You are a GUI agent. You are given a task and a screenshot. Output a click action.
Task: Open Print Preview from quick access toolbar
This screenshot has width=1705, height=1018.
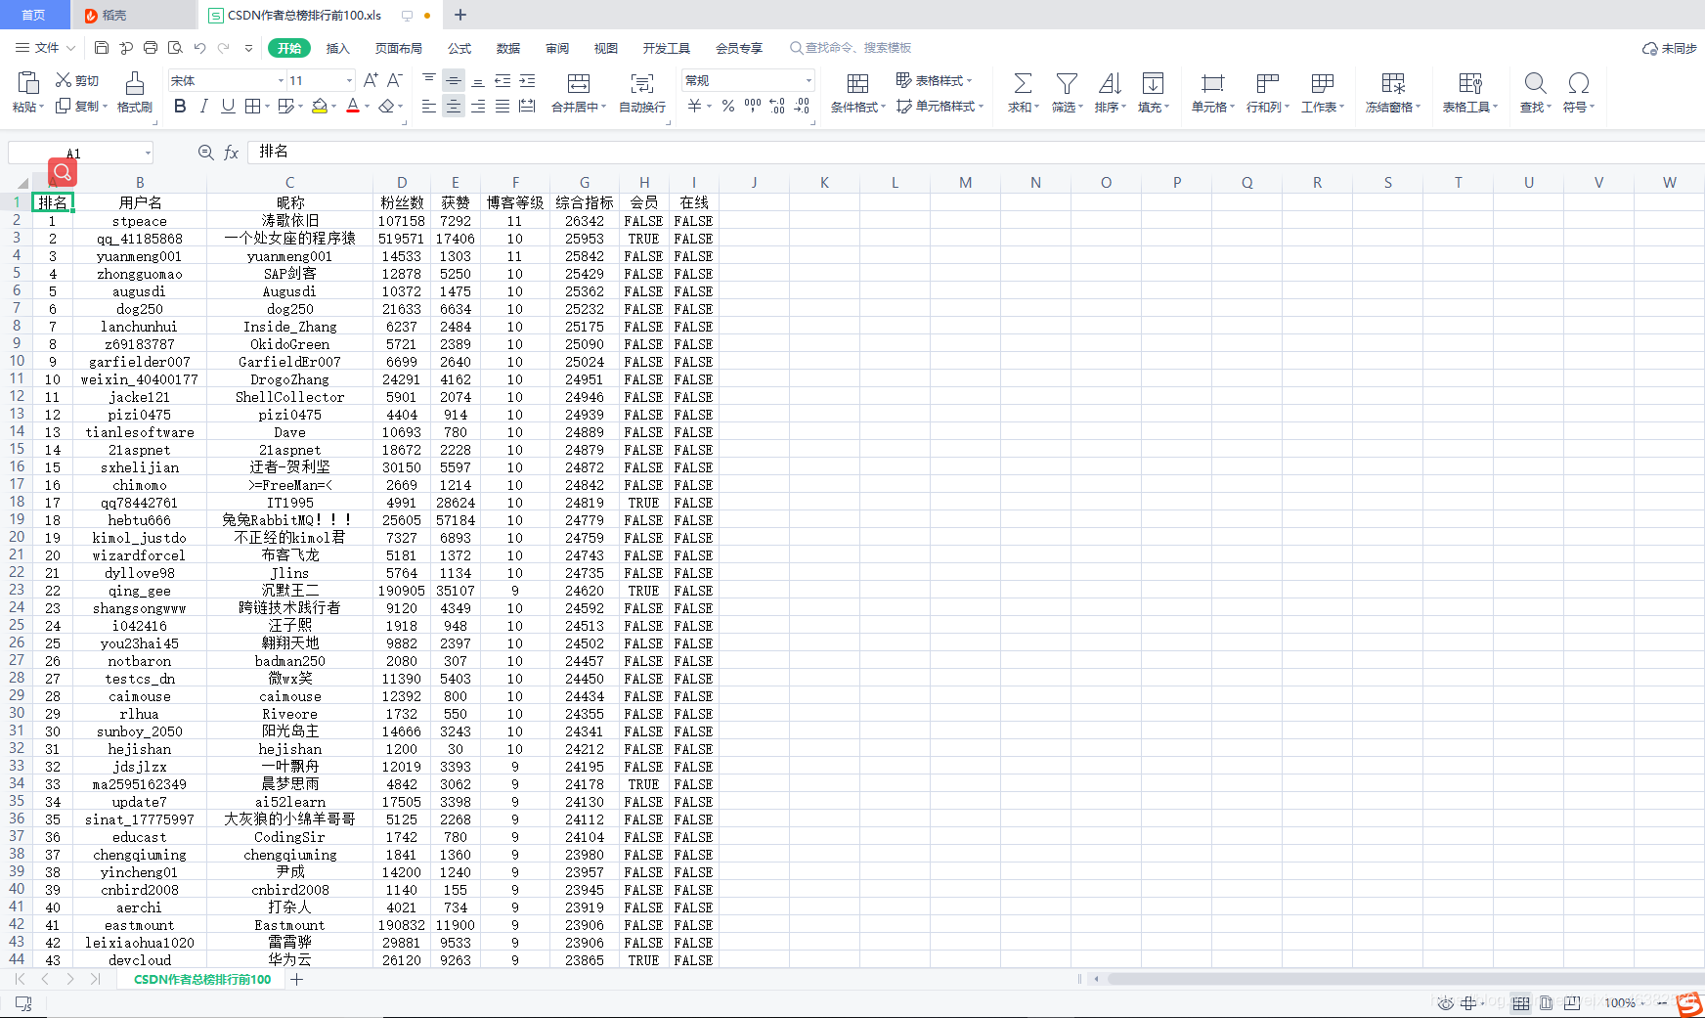175,47
